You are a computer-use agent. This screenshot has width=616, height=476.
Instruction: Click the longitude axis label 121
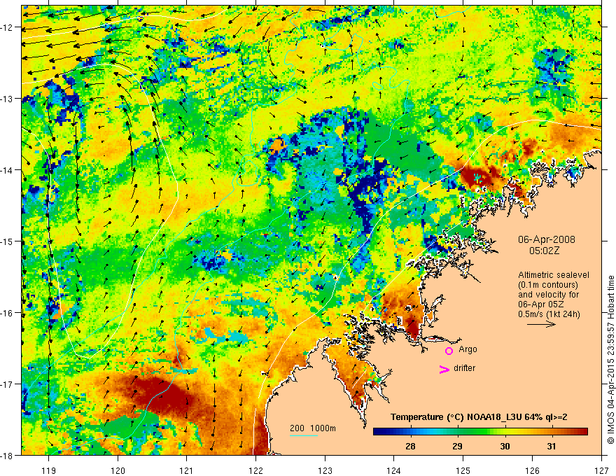187,470
